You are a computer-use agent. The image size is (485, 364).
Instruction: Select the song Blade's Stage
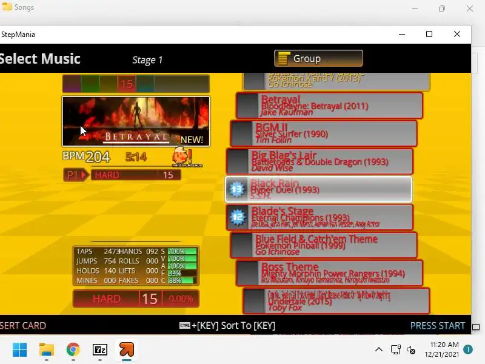[319, 217]
